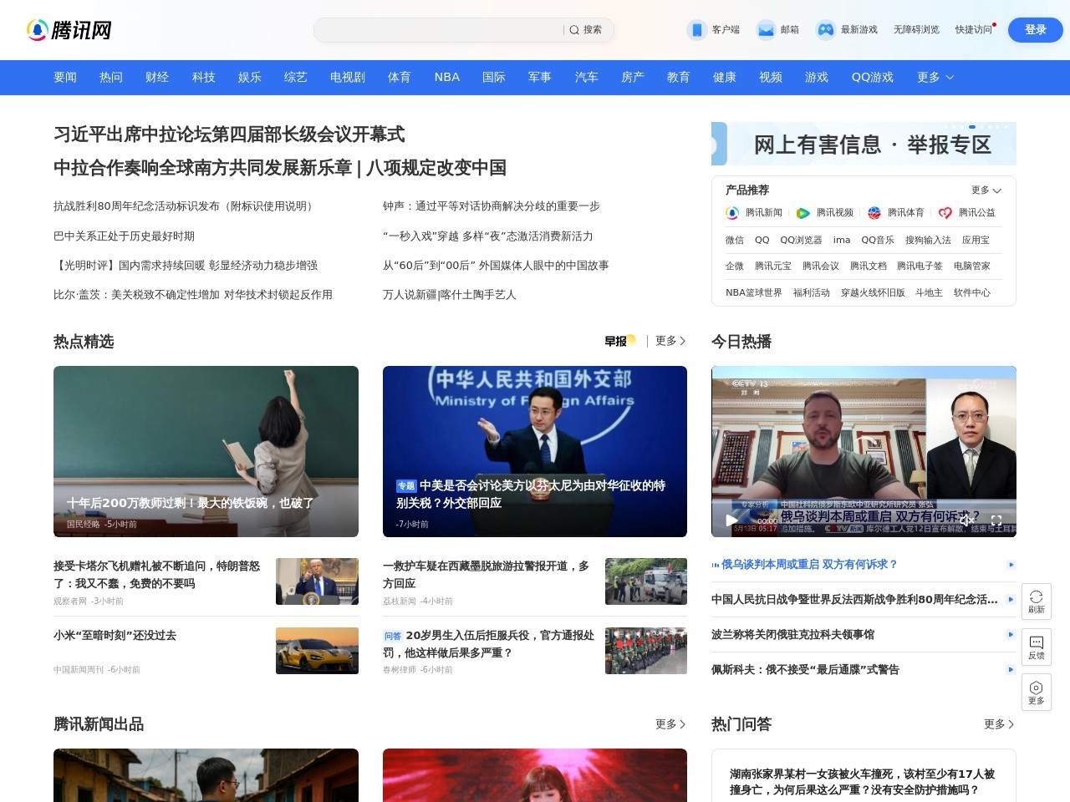This screenshot has height=802, width=1070.
Task: Click the 腾讯网 logo
Action: pyautogui.click(x=69, y=30)
